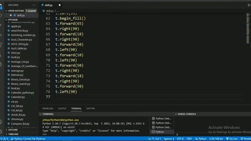Image resolution: width=251 pixels, height=141 pixels.
Task: Open check_list.py file
Action: (x=18, y=115)
